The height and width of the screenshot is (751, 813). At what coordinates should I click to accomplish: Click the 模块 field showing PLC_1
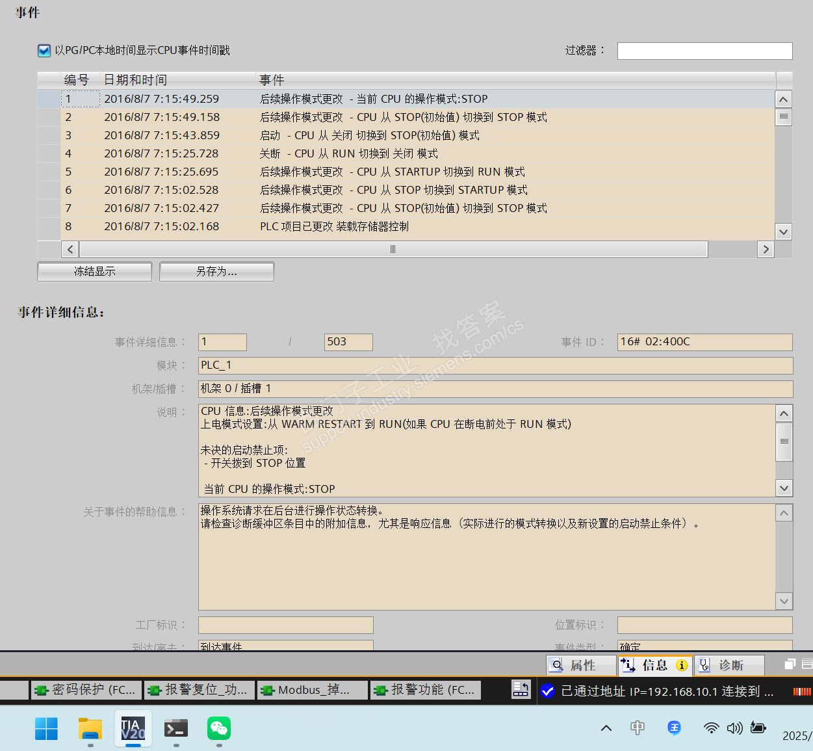pyautogui.click(x=495, y=365)
